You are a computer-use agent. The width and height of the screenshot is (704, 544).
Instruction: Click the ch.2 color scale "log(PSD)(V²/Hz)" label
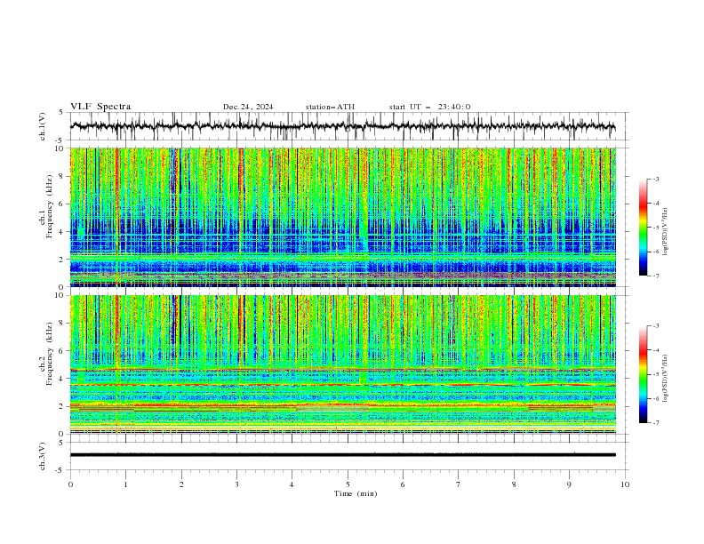coord(666,378)
